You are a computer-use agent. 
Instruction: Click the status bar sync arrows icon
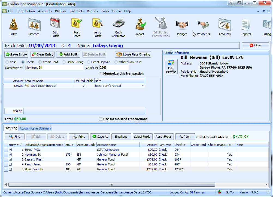tap(219, 192)
